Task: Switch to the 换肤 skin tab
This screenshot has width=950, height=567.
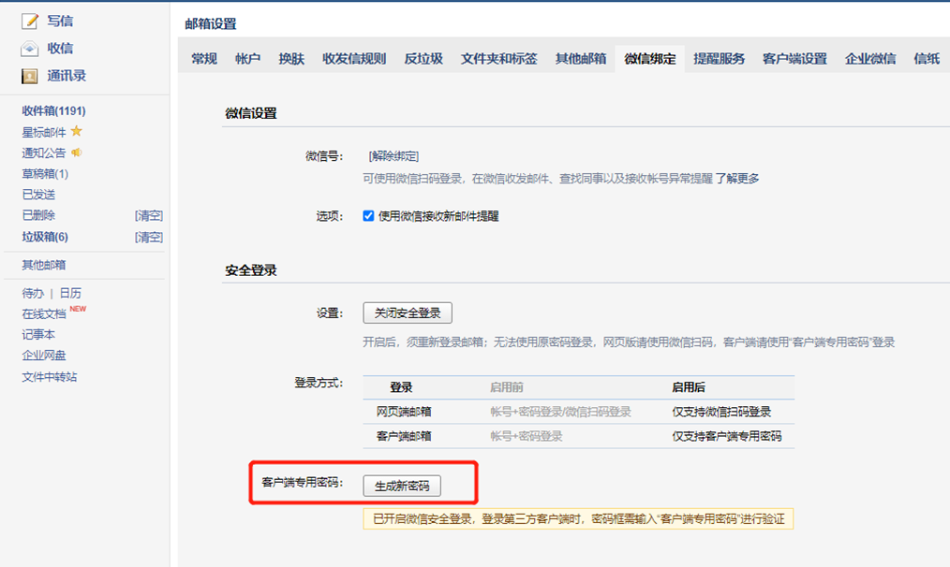Action: tap(291, 59)
